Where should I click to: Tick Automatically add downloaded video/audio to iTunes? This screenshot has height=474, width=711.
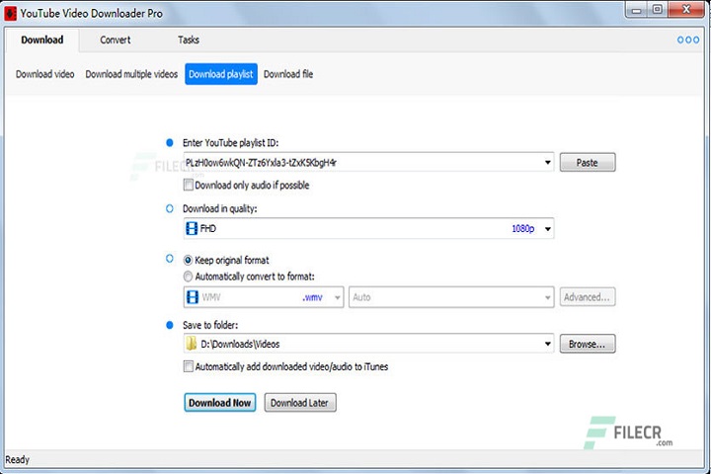(x=189, y=366)
